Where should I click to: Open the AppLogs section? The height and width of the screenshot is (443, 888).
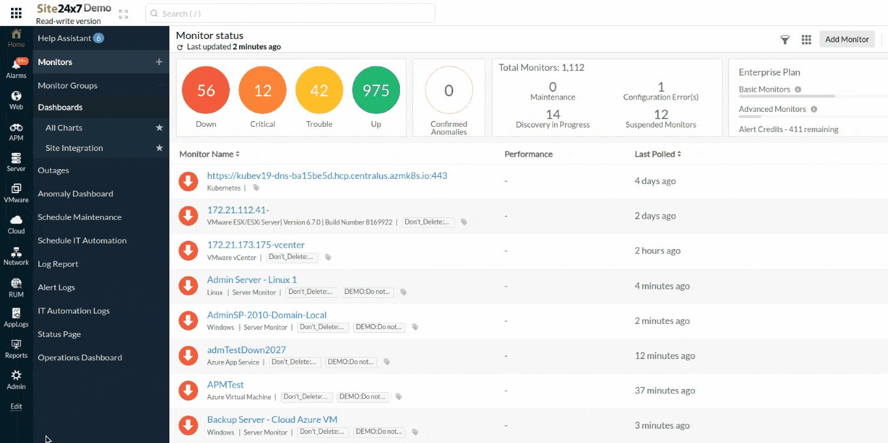pyautogui.click(x=16, y=319)
